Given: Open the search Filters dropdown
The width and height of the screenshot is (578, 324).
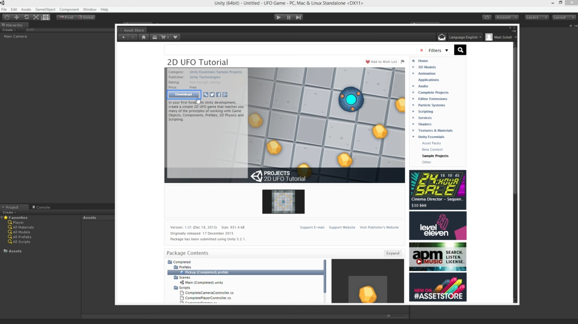Looking at the screenshot, I should tap(438, 51).
